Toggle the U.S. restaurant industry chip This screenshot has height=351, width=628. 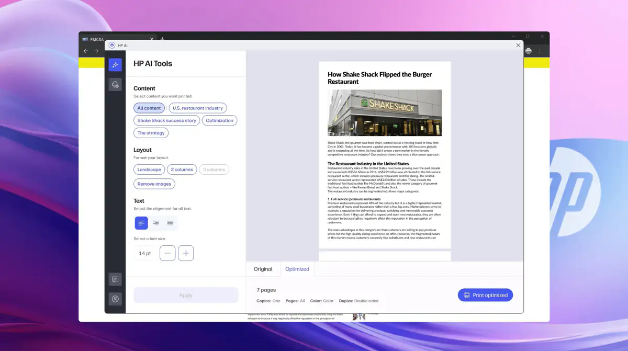198,108
